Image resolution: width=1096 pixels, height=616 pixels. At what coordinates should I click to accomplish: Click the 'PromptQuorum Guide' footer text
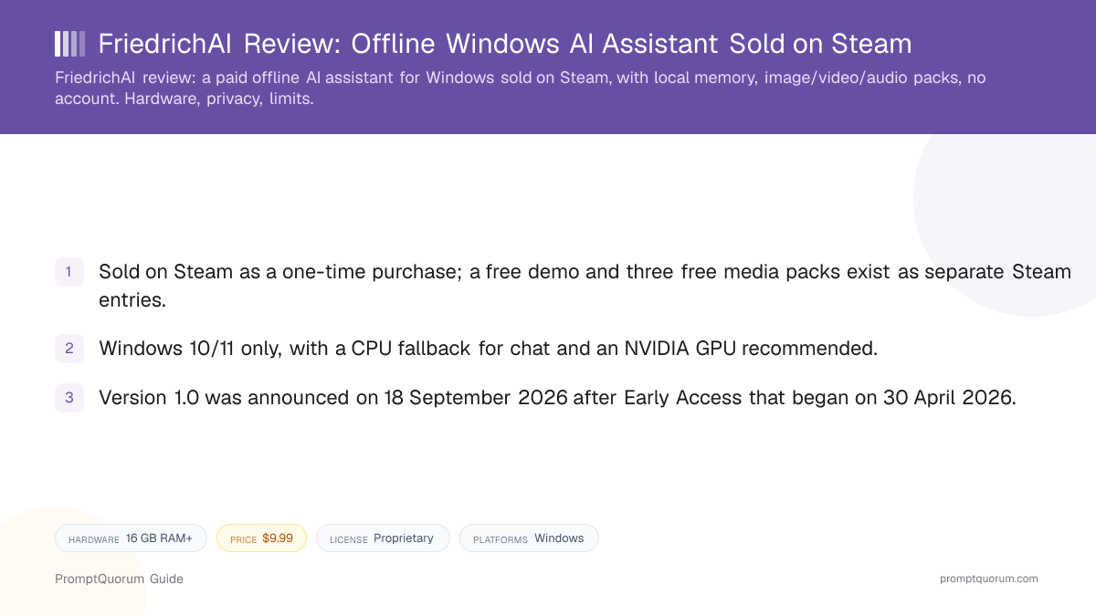(119, 579)
